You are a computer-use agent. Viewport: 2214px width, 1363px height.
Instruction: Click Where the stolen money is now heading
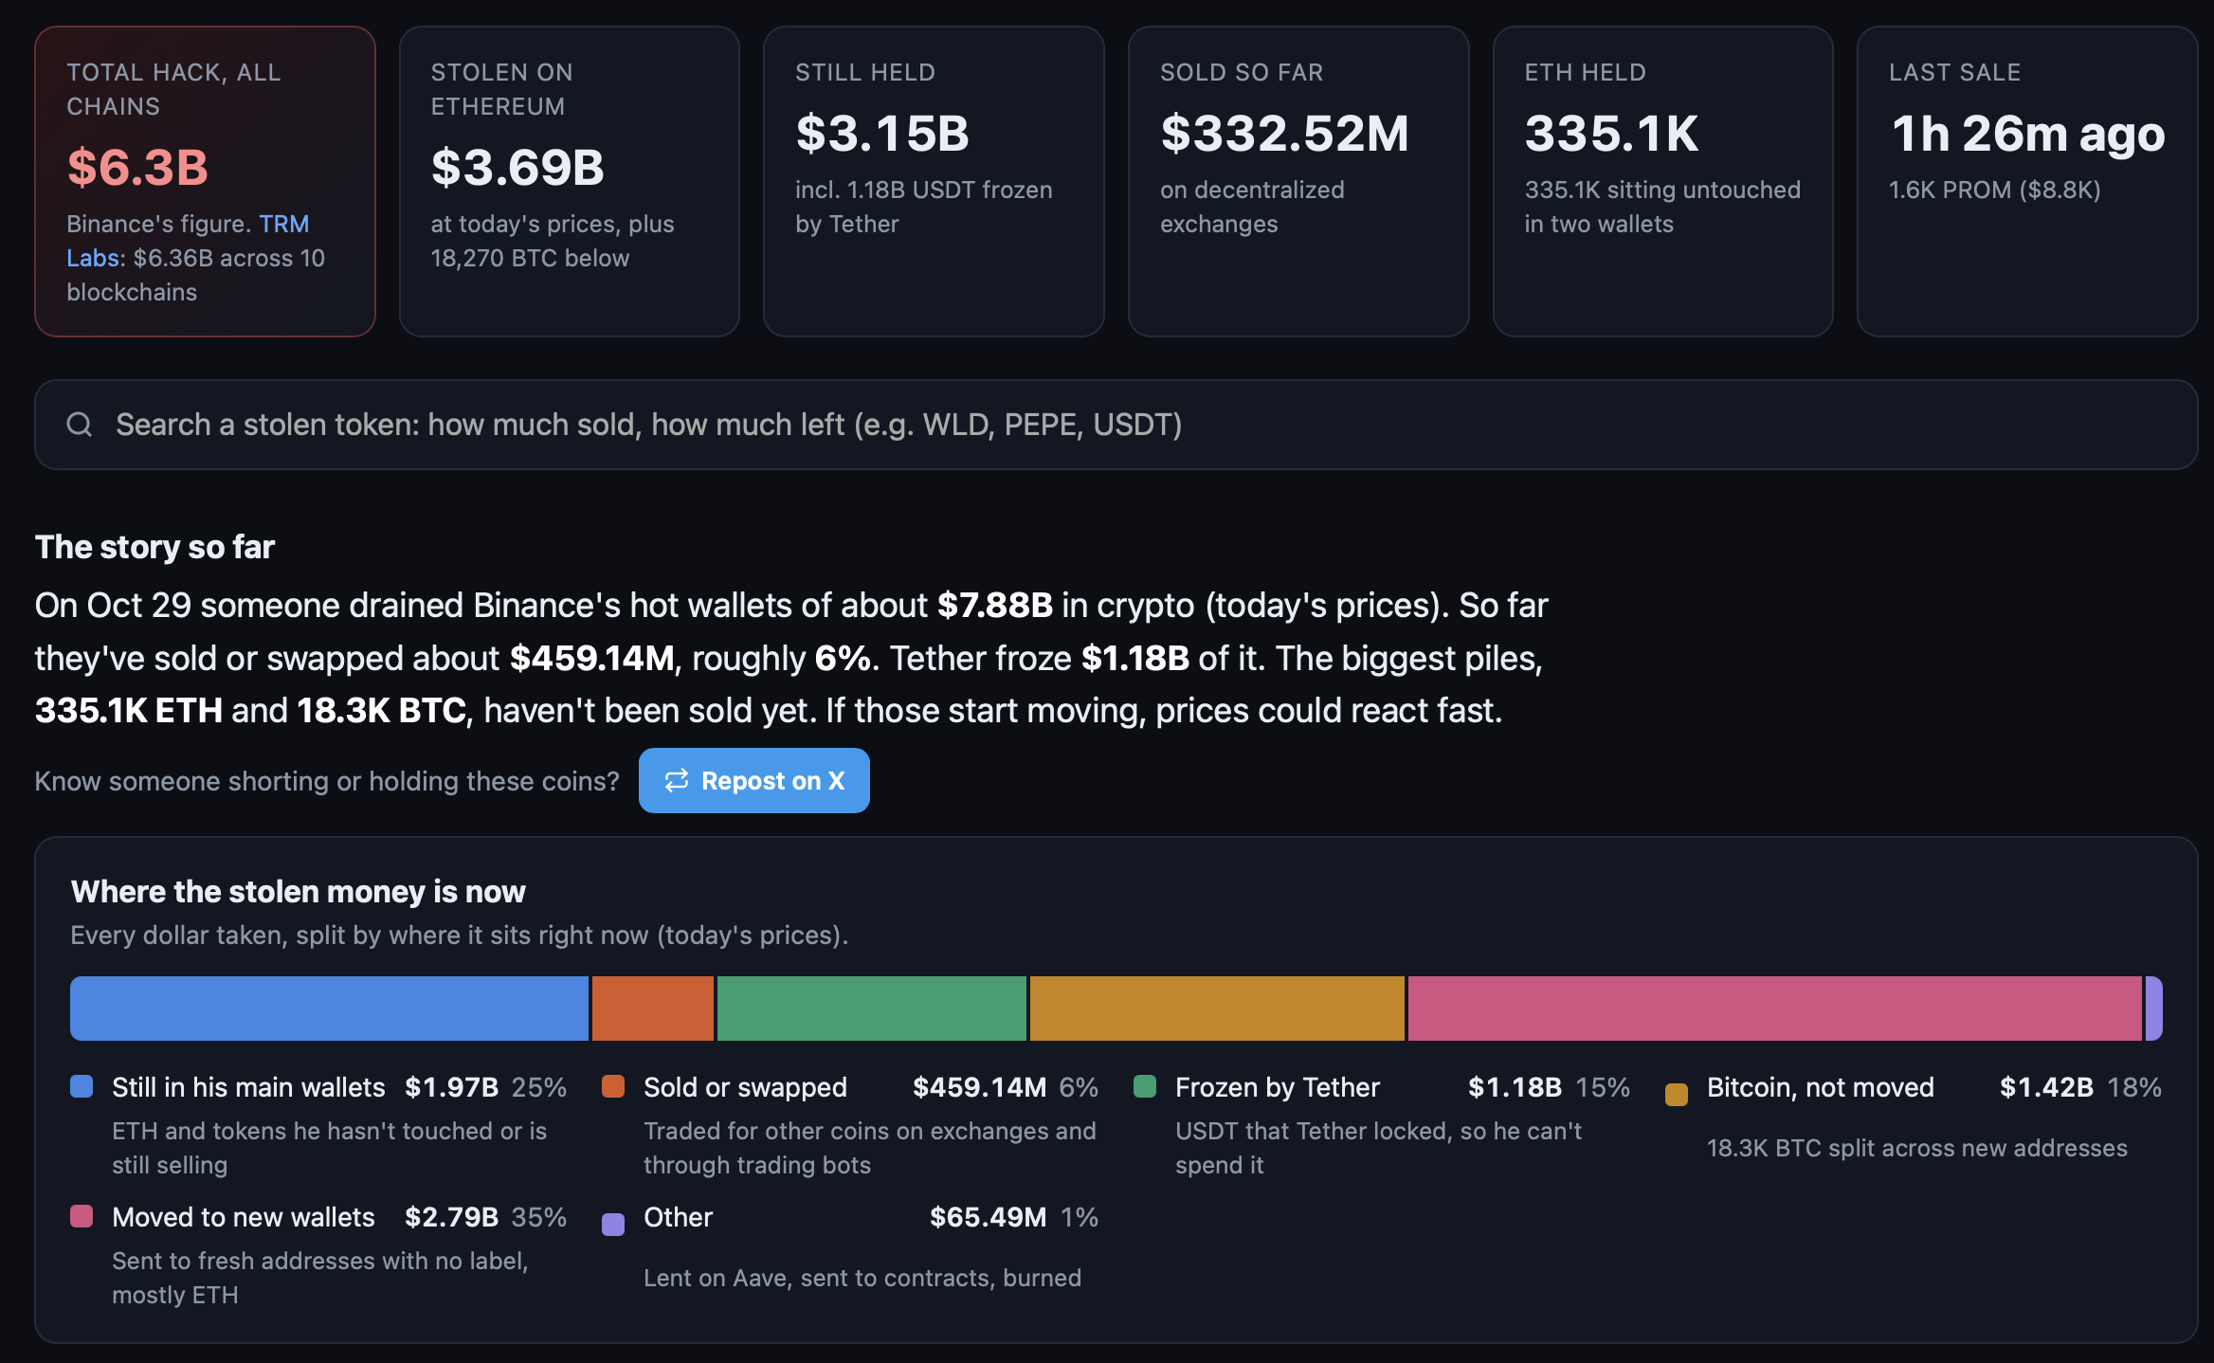point(298,892)
